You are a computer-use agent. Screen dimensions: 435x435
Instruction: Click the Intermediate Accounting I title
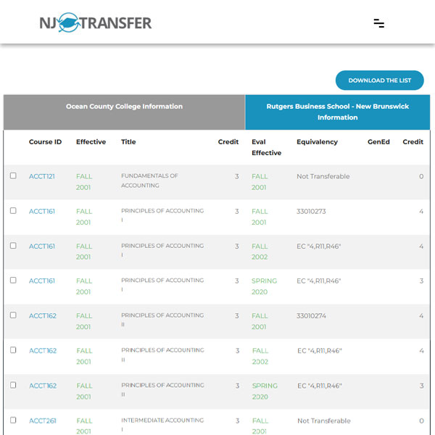[162, 425]
